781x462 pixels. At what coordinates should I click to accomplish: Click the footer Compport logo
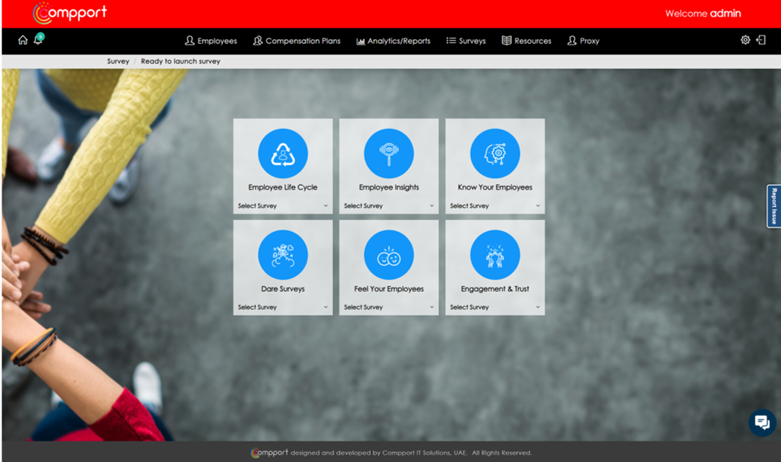point(269,453)
